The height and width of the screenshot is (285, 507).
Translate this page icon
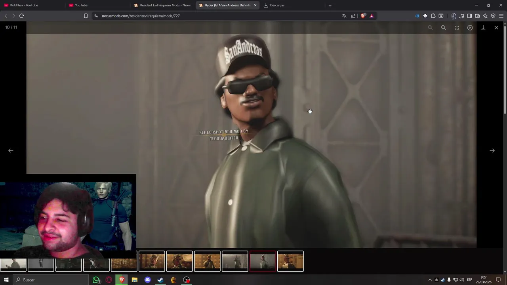click(344, 16)
